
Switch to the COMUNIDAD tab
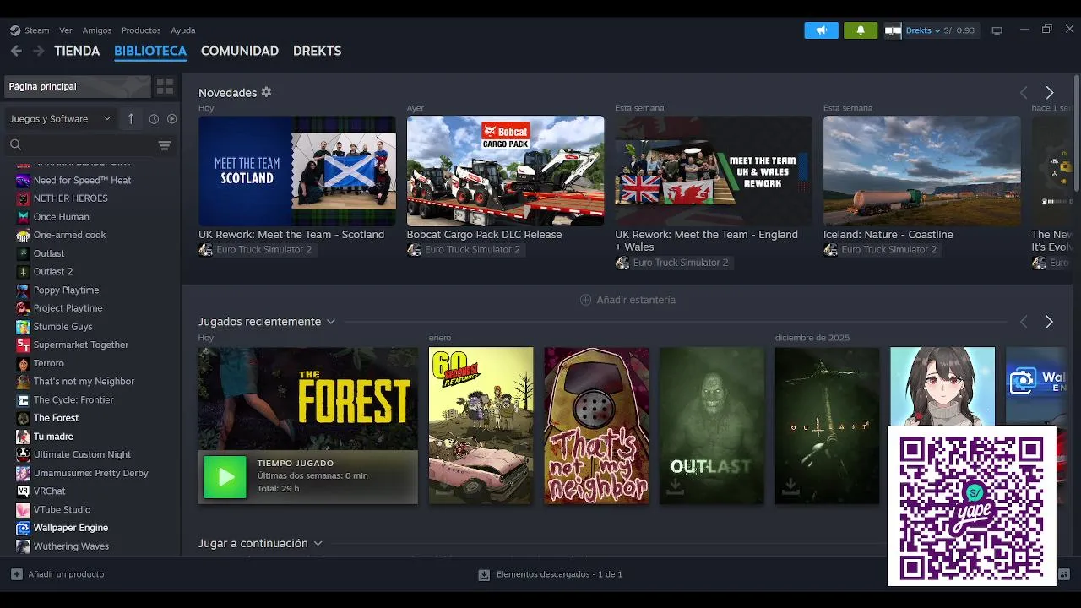(x=240, y=51)
